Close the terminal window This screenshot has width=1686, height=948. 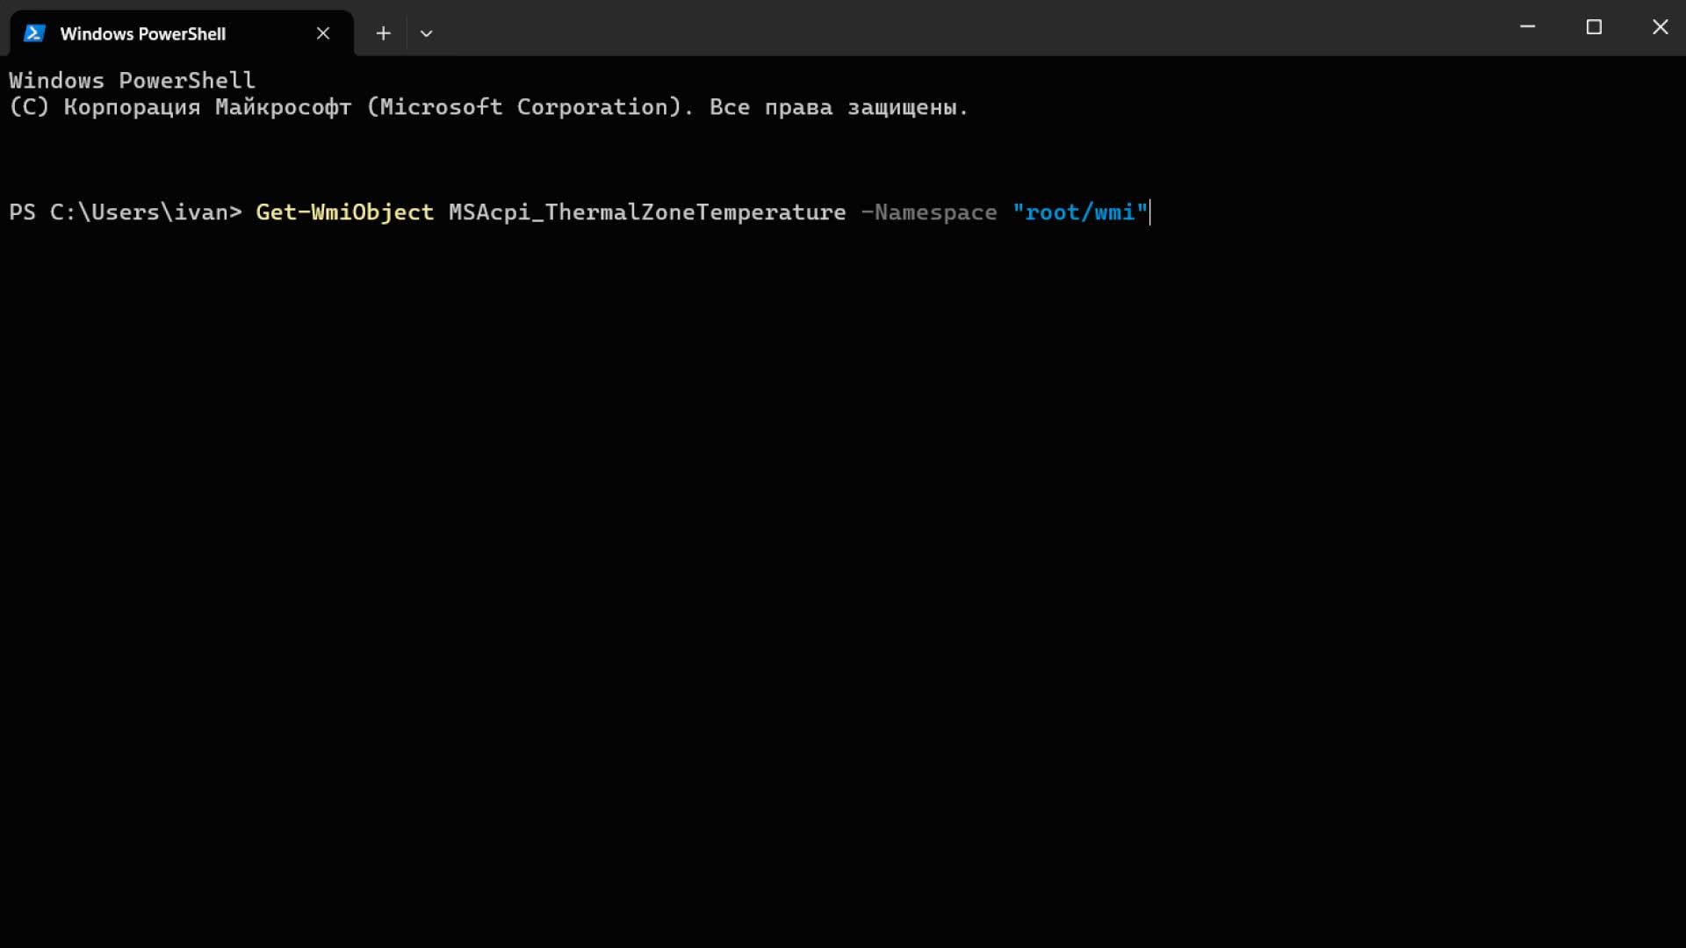tap(1660, 27)
